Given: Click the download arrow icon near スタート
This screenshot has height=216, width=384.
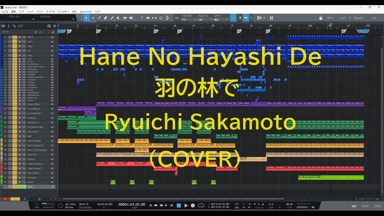Looking at the screenshot, I should (320, 18).
